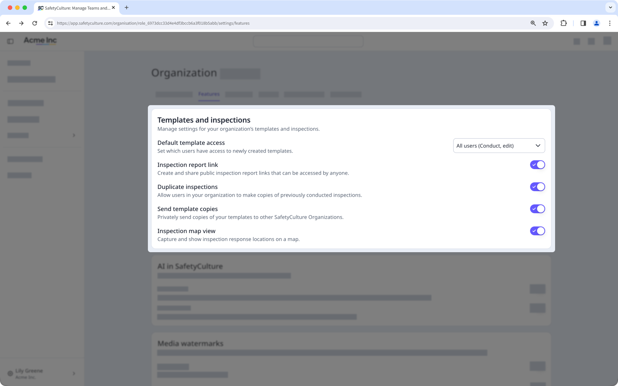The width and height of the screenshot is (618, 386).
Task: Turn off Send template copies switch
Action: [537, 209]
